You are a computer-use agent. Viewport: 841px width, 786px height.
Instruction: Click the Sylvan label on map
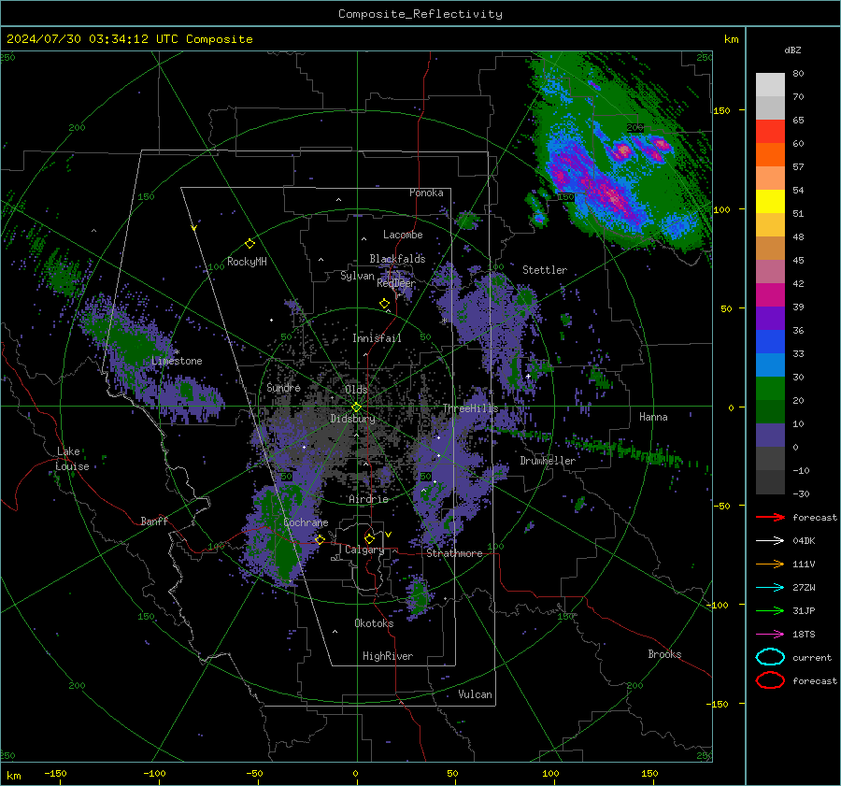pyautogui.click(x=357, y=276)
